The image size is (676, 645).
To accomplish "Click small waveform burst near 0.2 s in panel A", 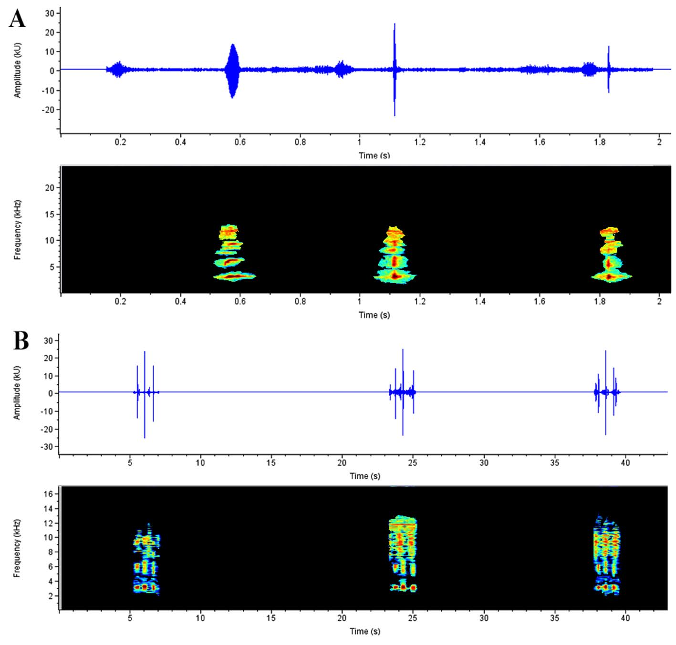I will tap(117, 70).
